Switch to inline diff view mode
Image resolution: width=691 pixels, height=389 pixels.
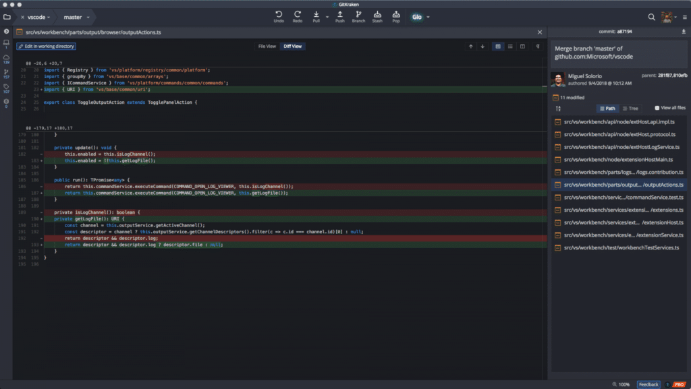click(510, 47)
